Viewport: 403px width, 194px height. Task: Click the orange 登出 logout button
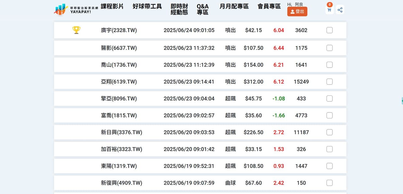pos(297,12)
